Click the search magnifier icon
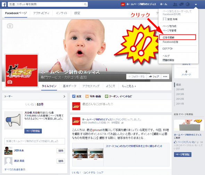The height and width of the screenshot is (175, 205). point(85,4)
